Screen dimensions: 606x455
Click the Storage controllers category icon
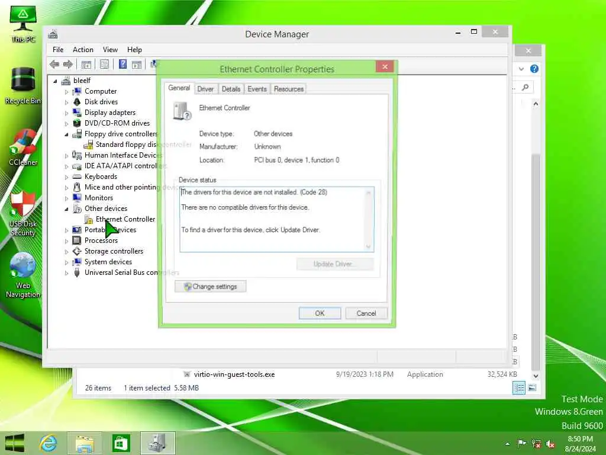77,251
